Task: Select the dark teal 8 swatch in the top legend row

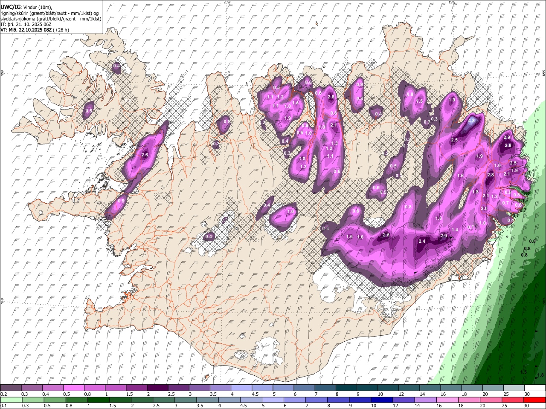Action: click(x=346, y=388)
